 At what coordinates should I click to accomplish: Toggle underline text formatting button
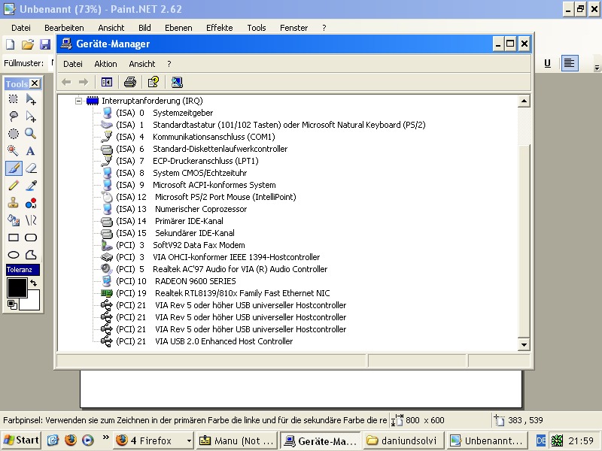tap(548, 63)
